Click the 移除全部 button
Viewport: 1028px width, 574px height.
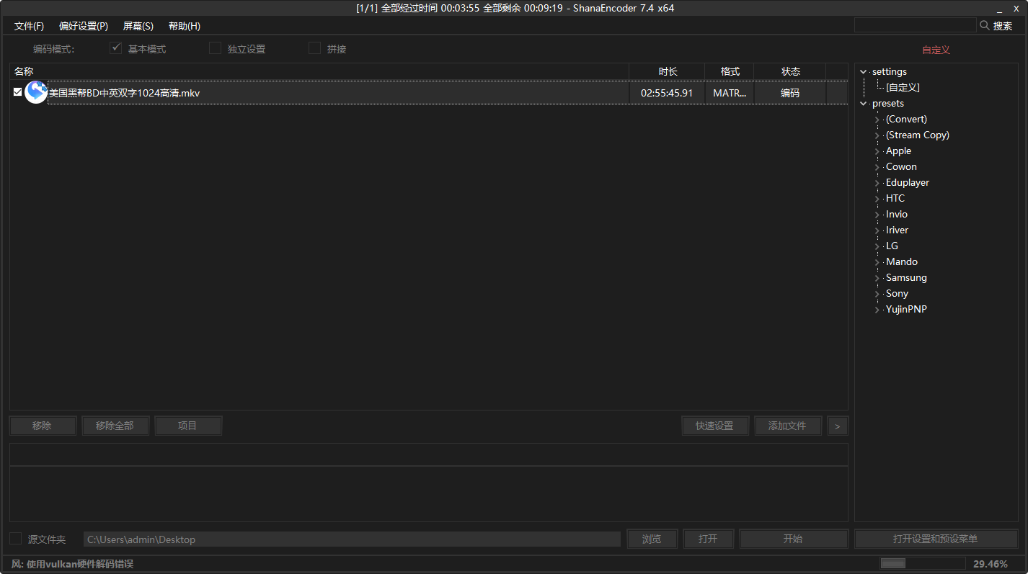point(115,426)
